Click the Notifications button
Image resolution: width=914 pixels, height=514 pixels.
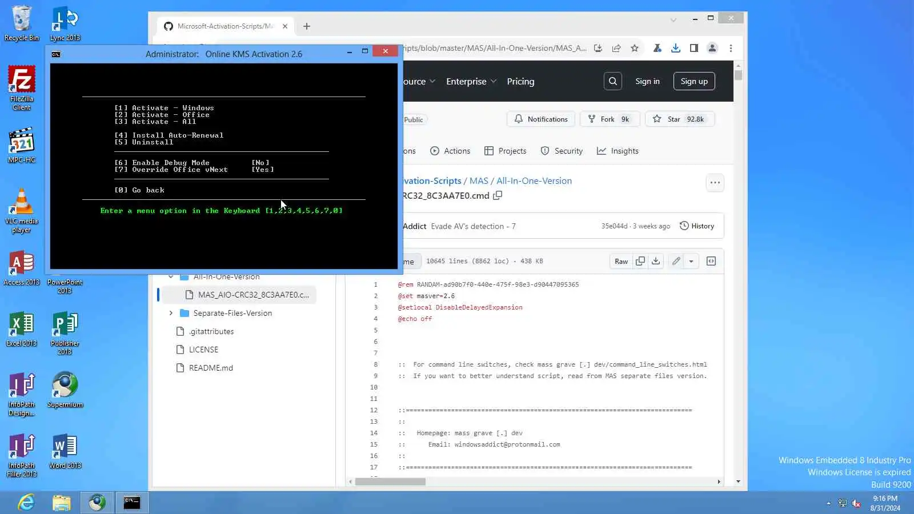[x=541, y=119]
